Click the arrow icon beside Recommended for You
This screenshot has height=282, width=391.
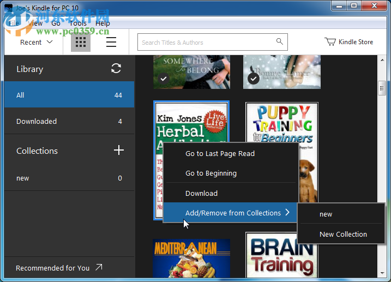tap(99, 267)
